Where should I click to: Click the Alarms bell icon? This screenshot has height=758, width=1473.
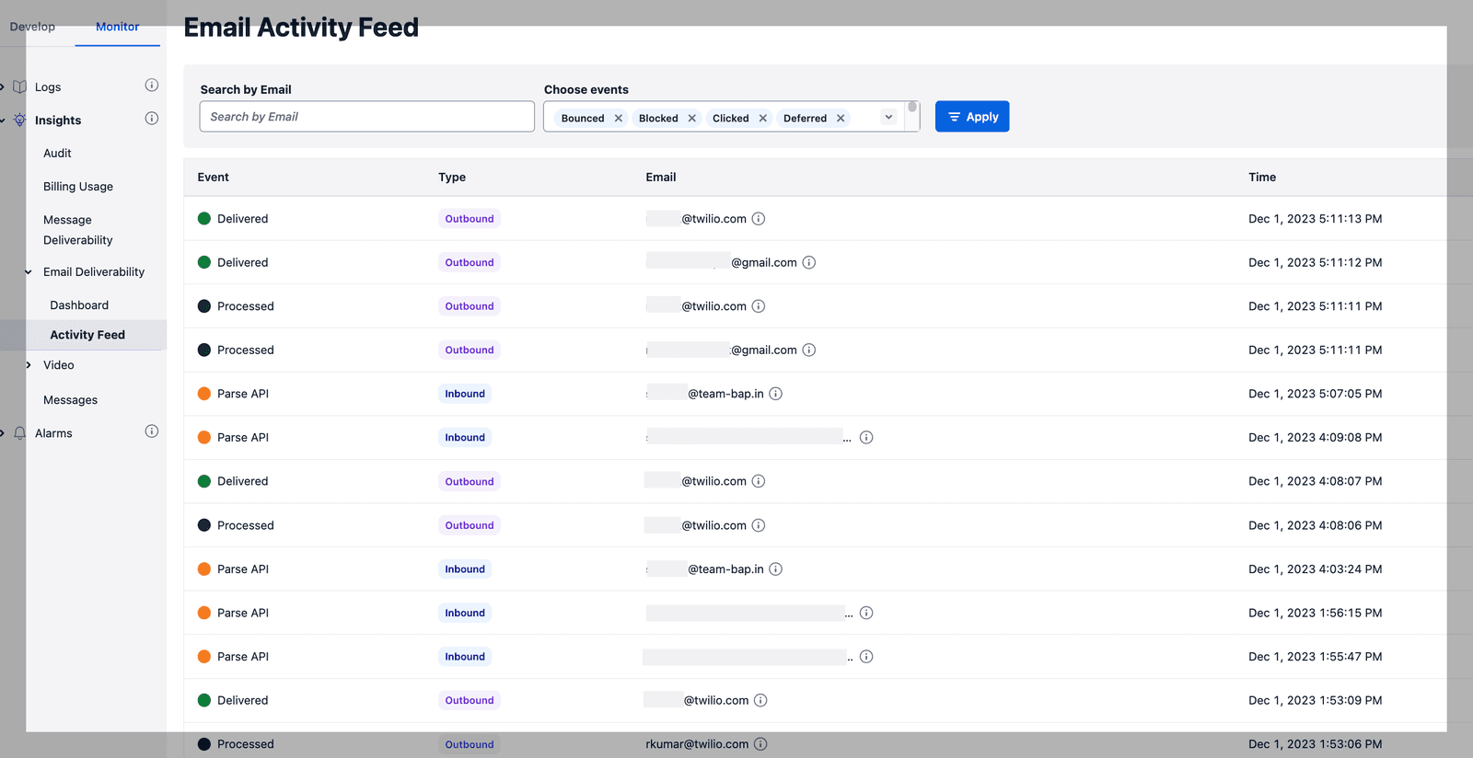pyautogui.click(x=19, y=433)
